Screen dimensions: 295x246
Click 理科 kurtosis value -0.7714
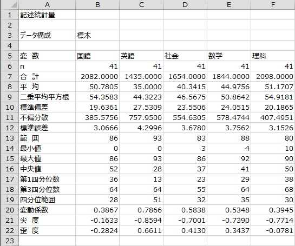point(273,220)
